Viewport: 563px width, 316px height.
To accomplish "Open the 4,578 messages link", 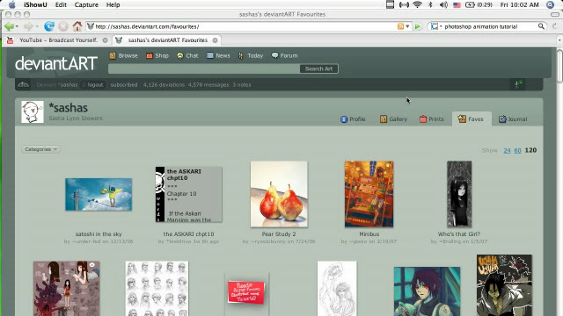I will pos(208,85).
